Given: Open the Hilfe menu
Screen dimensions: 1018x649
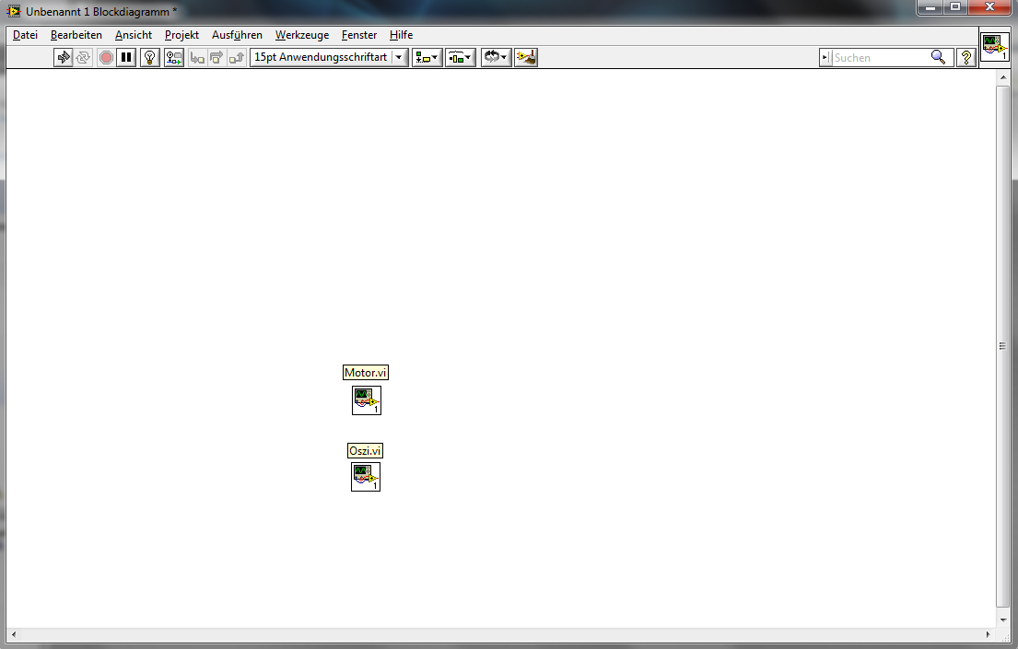Looking at the screenshot, I should coord(402,35).
